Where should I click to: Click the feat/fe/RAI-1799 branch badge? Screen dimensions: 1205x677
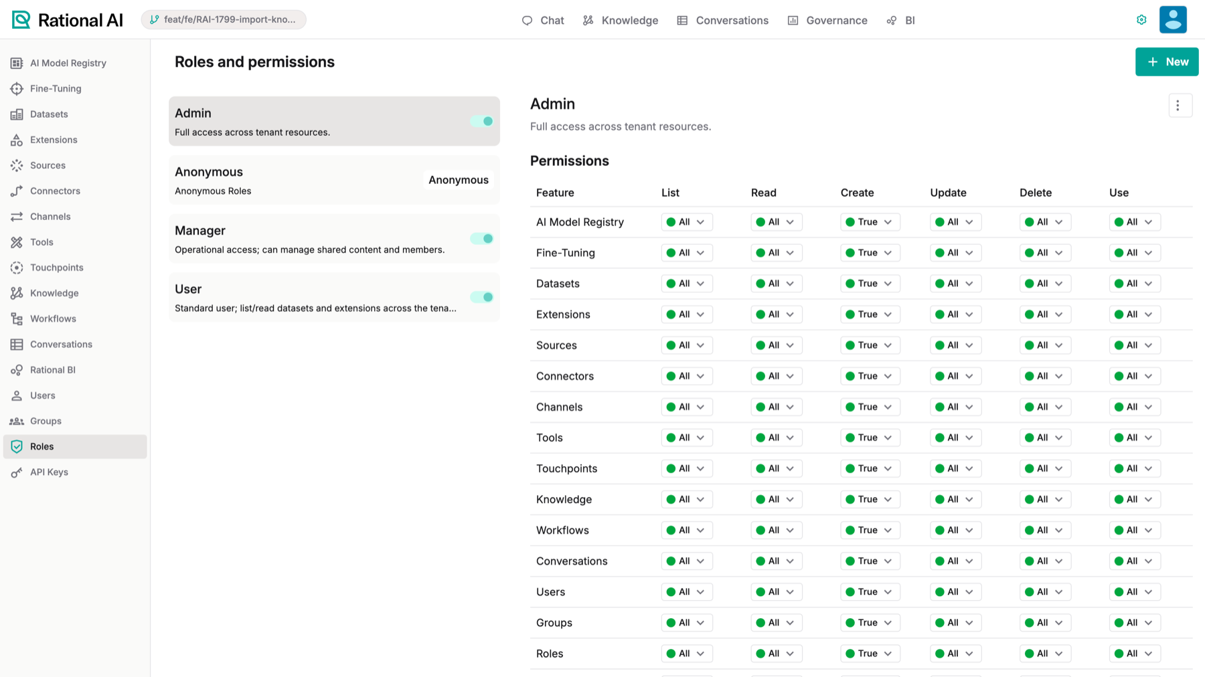point(224,19)
